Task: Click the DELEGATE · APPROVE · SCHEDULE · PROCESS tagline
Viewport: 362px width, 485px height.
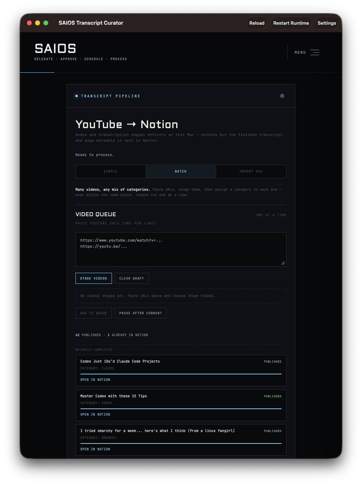Action: pyautogui.click(x=80, y=59)
